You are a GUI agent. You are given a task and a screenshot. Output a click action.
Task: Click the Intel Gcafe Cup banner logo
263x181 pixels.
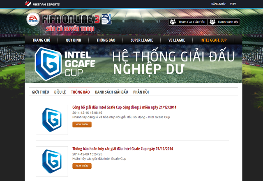pyautogui.click(x=65, y=64)
